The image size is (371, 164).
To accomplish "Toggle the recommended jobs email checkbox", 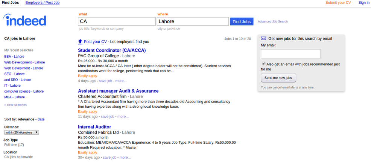I will (263, 64).
